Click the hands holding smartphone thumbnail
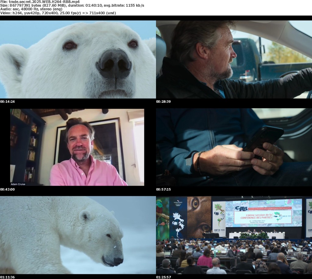Image resolution: width=312 pixels, height=279 pixels. [234, 147]
